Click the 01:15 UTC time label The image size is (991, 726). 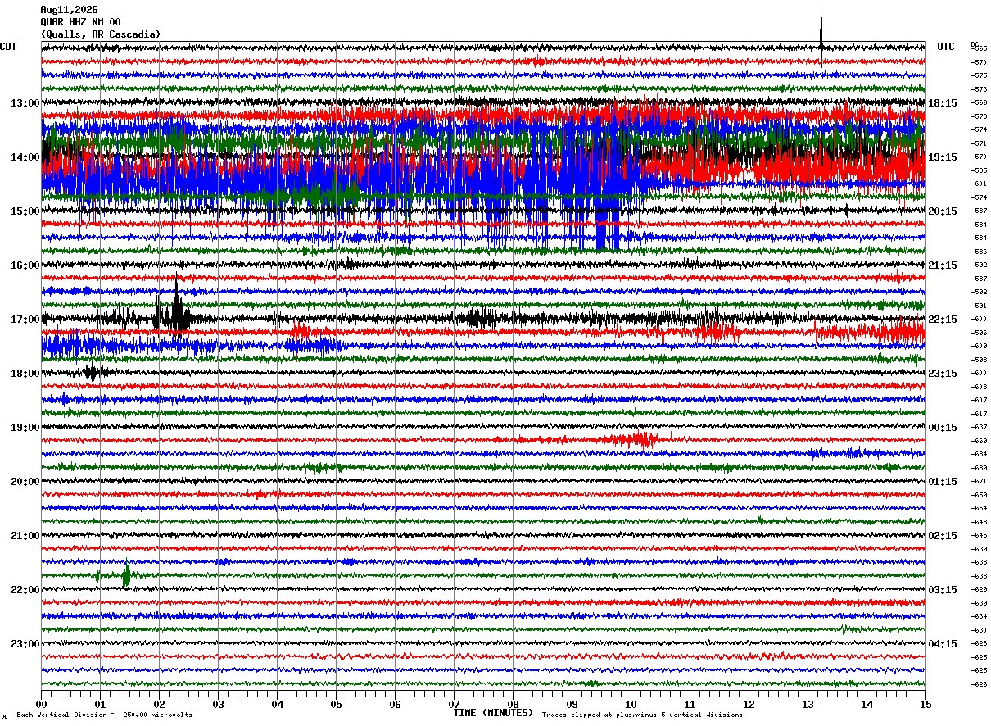pos(943,481)
